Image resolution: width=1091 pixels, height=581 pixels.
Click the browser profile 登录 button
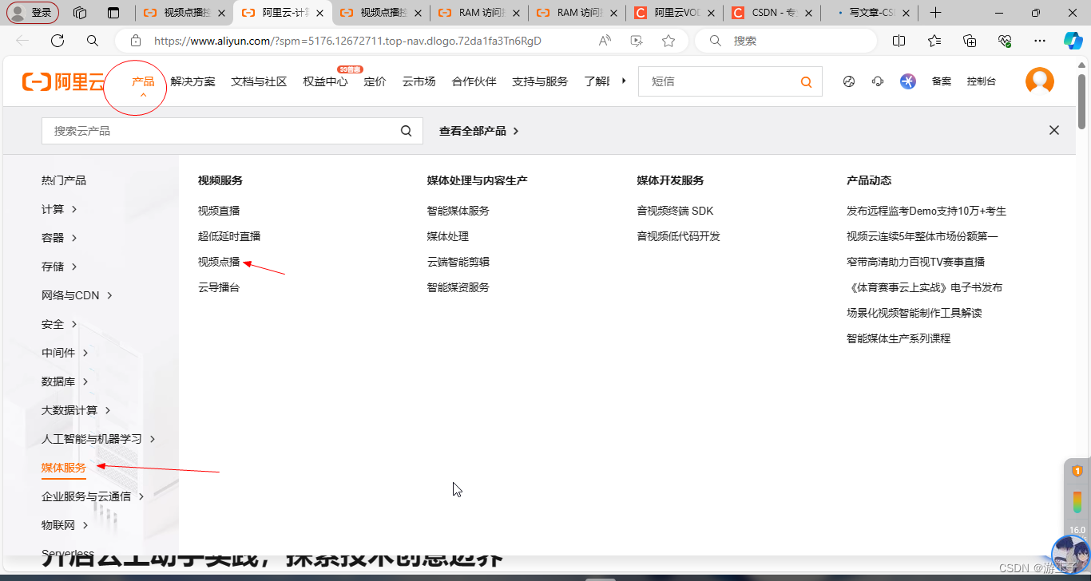pyautogui.click(x=33, y=13)
